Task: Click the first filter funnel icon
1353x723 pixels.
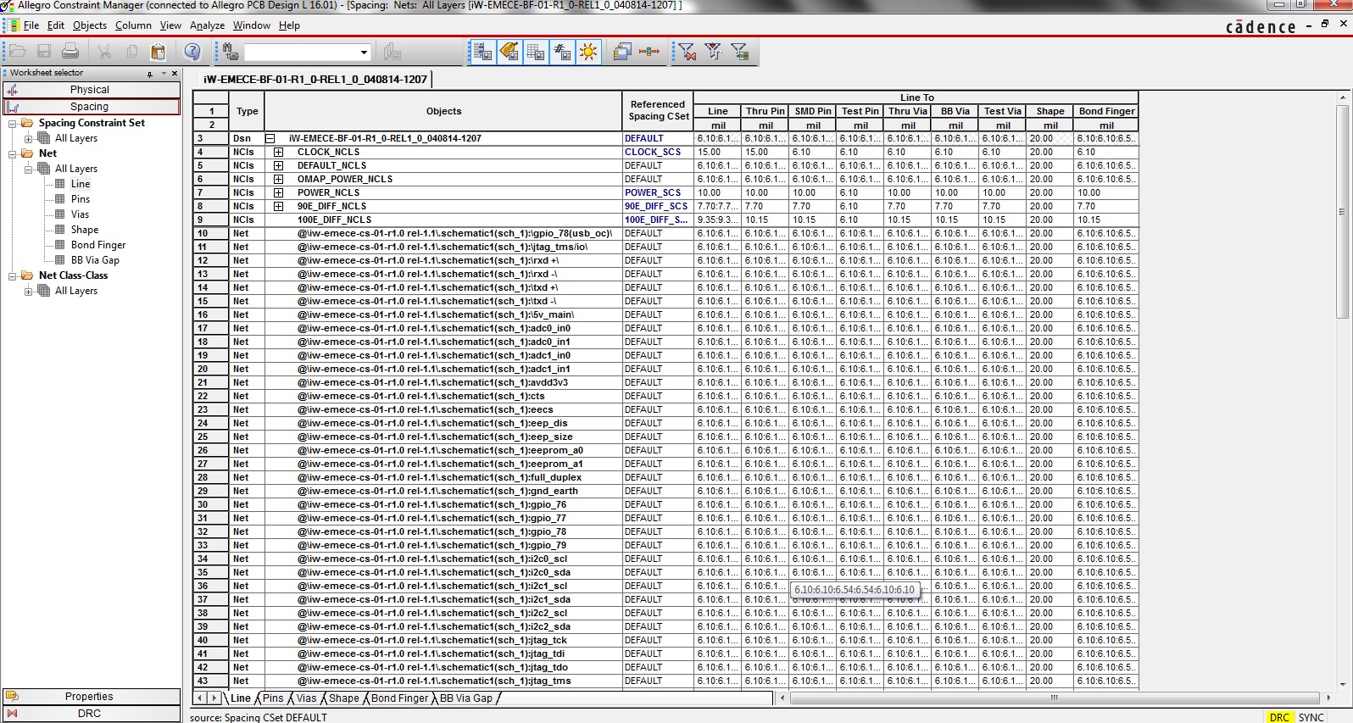Action: pyautogui.click(x=688, y=52)
